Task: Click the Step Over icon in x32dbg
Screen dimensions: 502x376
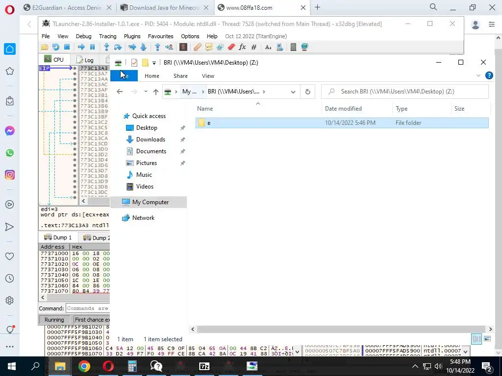Action: pyautogui.click(x=118, y=47)
